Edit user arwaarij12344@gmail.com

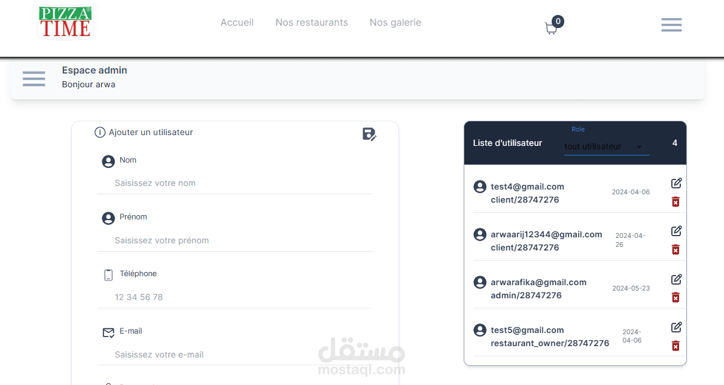(676, 231)
